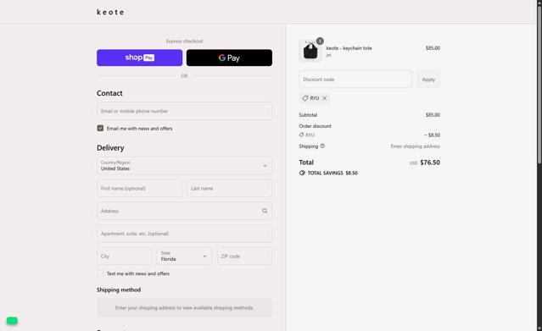The image size is (542, 331).
Task: Click the Discount code field
Action: click(355, 80)
